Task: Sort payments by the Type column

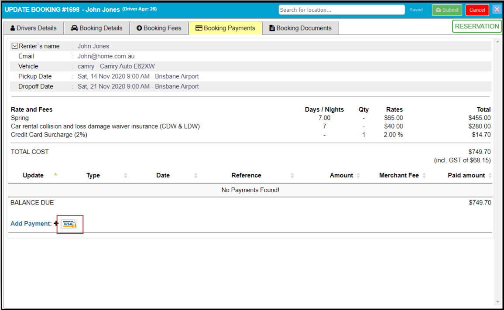Action: [x=126, y=175]
